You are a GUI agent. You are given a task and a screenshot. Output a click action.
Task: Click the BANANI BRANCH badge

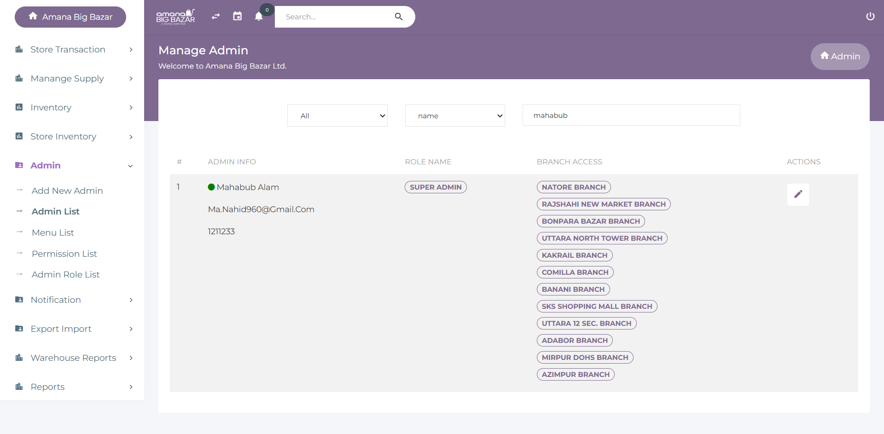click(x=573, y=289)
